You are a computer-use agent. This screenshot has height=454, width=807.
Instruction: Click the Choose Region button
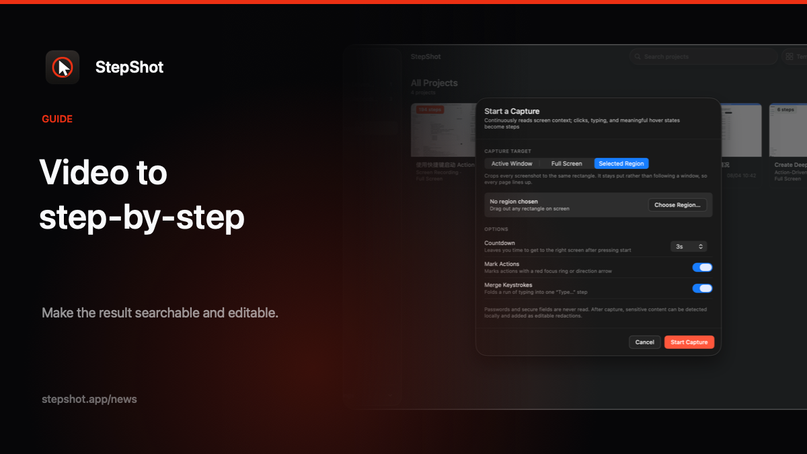point(677,204)
